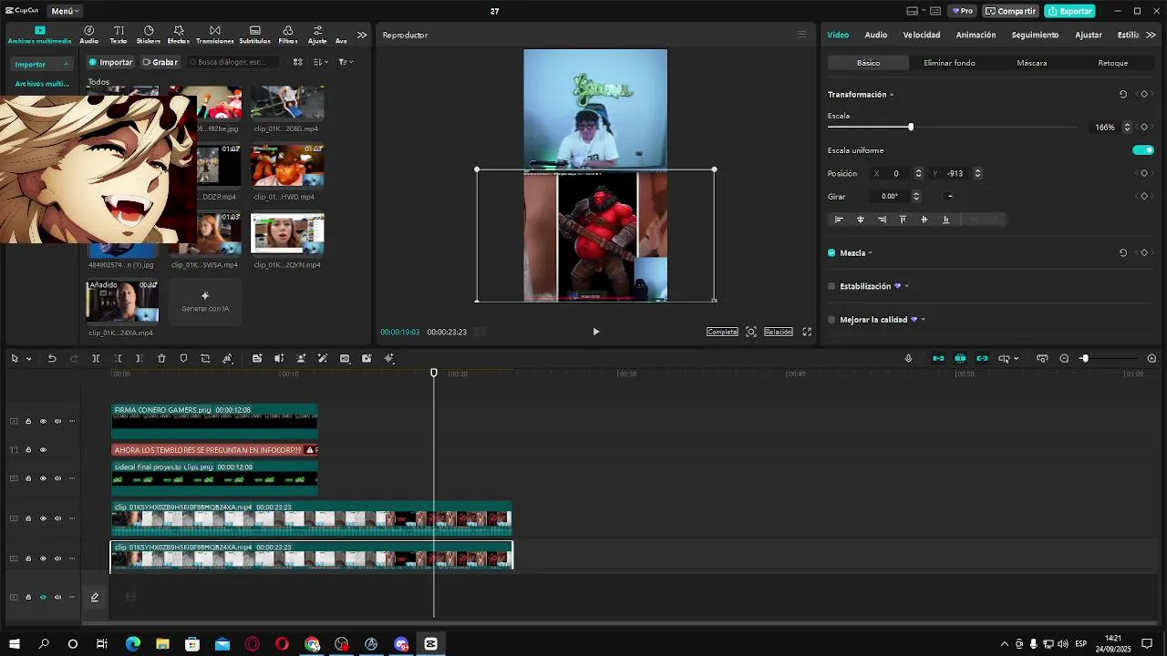Image resolution: width=1167 pixels, height=656 pixels.
Task: Open media filter dropdown
Action: 346,62
